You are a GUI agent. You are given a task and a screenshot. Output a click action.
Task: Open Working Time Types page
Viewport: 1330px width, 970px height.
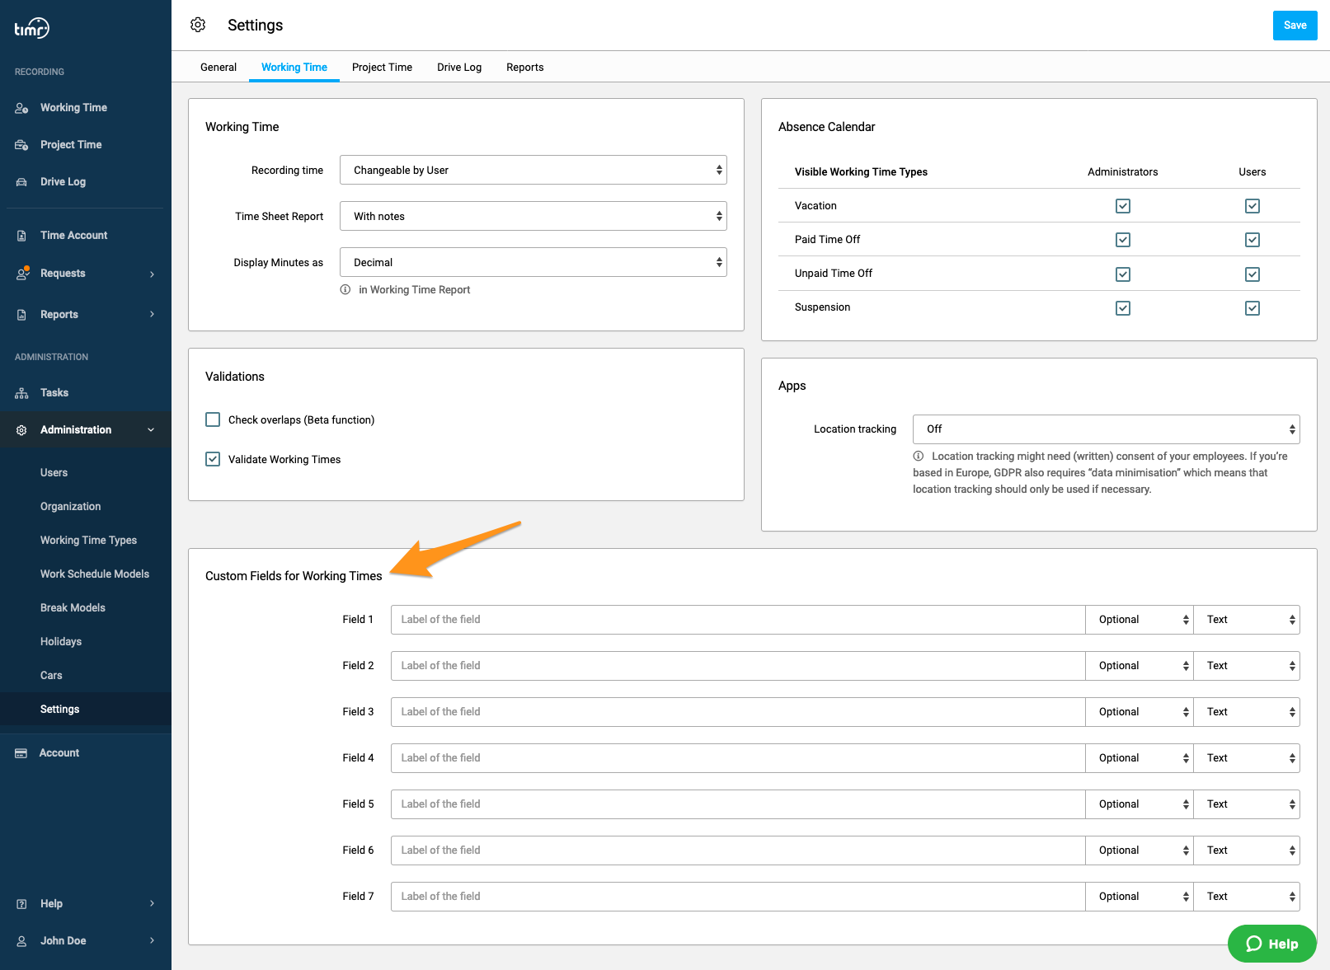pos(89,541)
